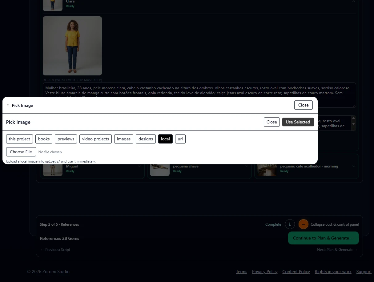Switch to the books tab

(x=44, y=139)
